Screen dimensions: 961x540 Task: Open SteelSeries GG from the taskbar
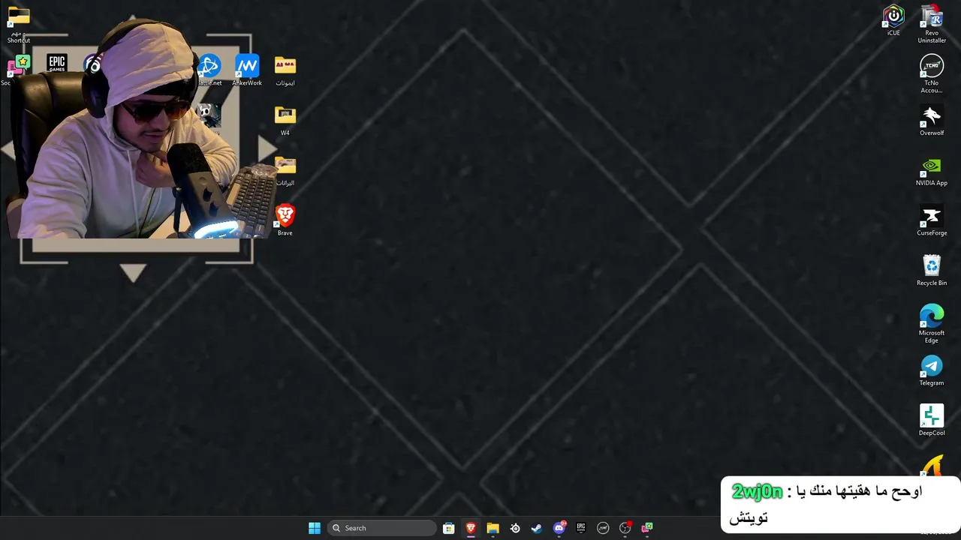[x=515, y=528]
